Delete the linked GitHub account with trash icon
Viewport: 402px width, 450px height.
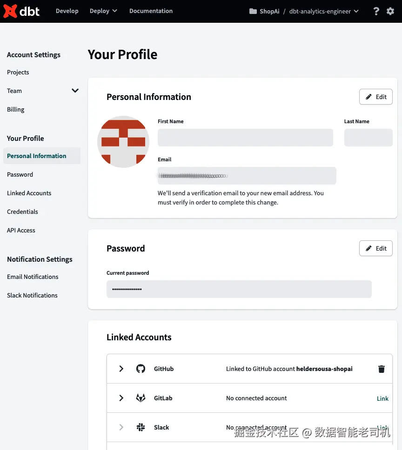pos(382,369)
